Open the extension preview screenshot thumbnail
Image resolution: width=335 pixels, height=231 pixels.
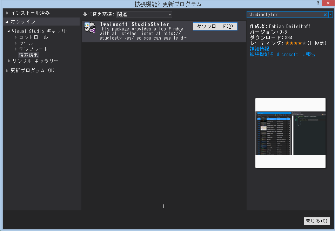pos(290,133)
